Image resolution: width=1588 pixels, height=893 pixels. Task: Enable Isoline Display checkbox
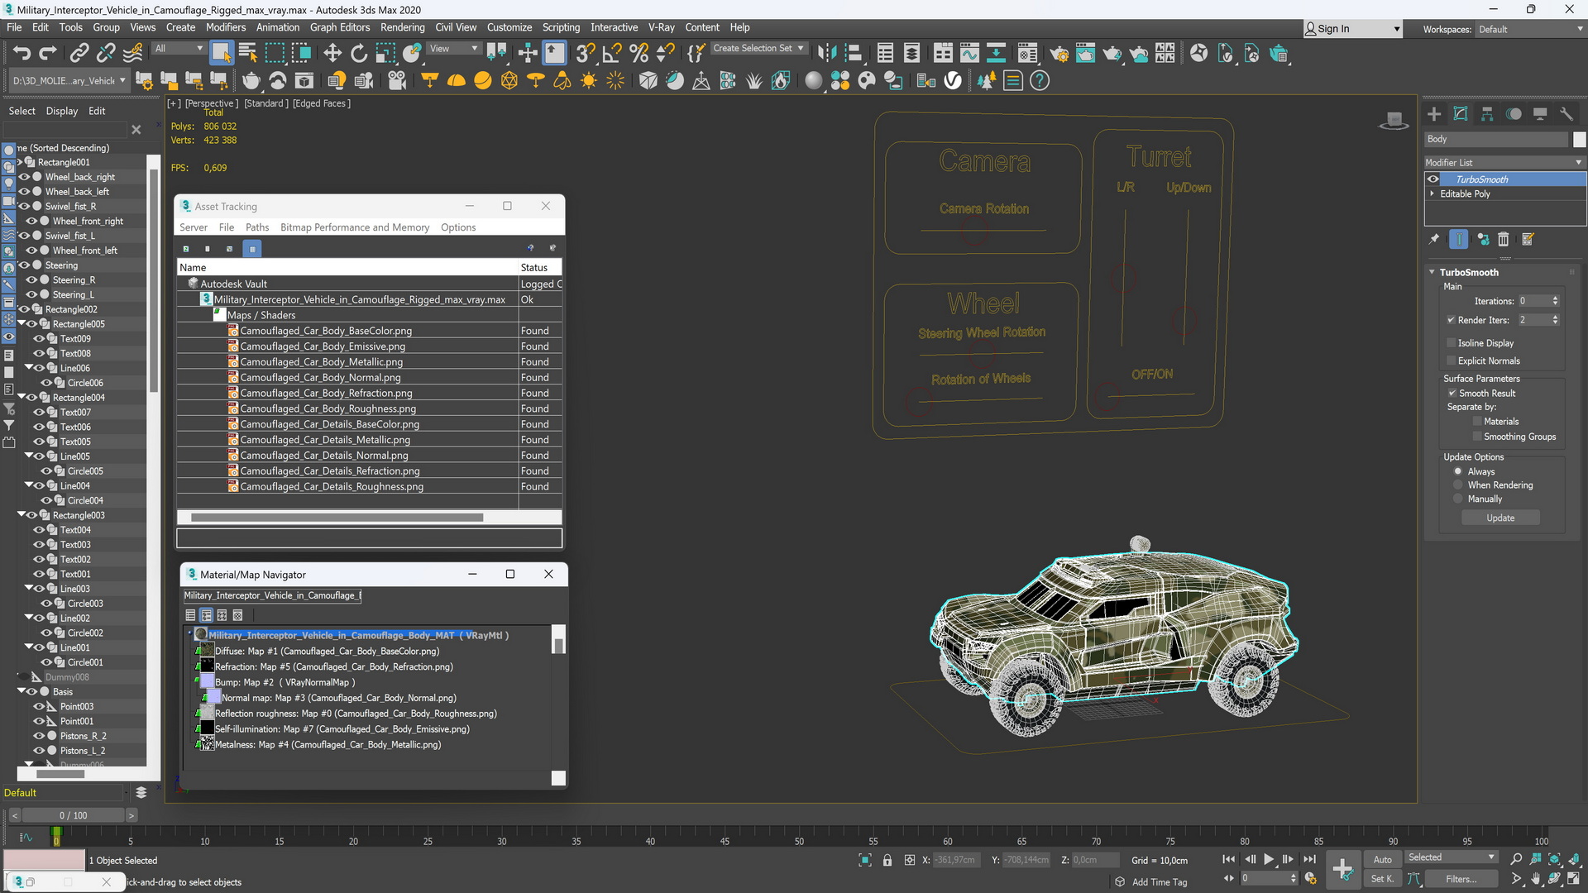[1452, 343]
